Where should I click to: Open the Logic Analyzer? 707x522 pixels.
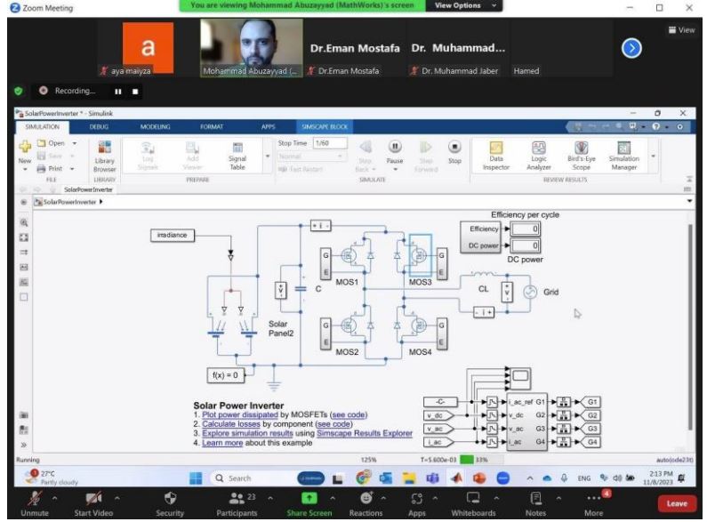point(538,151)
